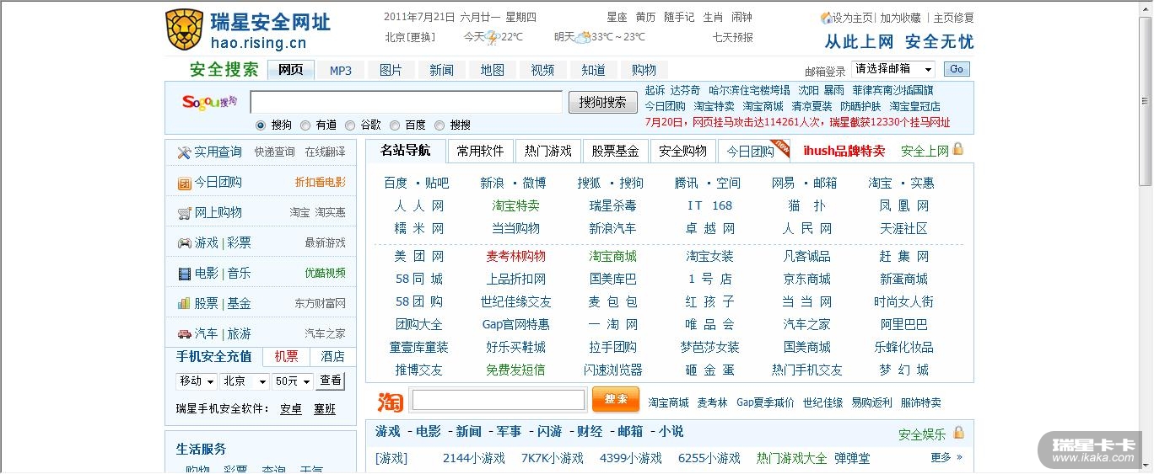1154x474 pixels.
Task: Click the orange Taobao 淘 logo icon
Action: pos(390,402)
